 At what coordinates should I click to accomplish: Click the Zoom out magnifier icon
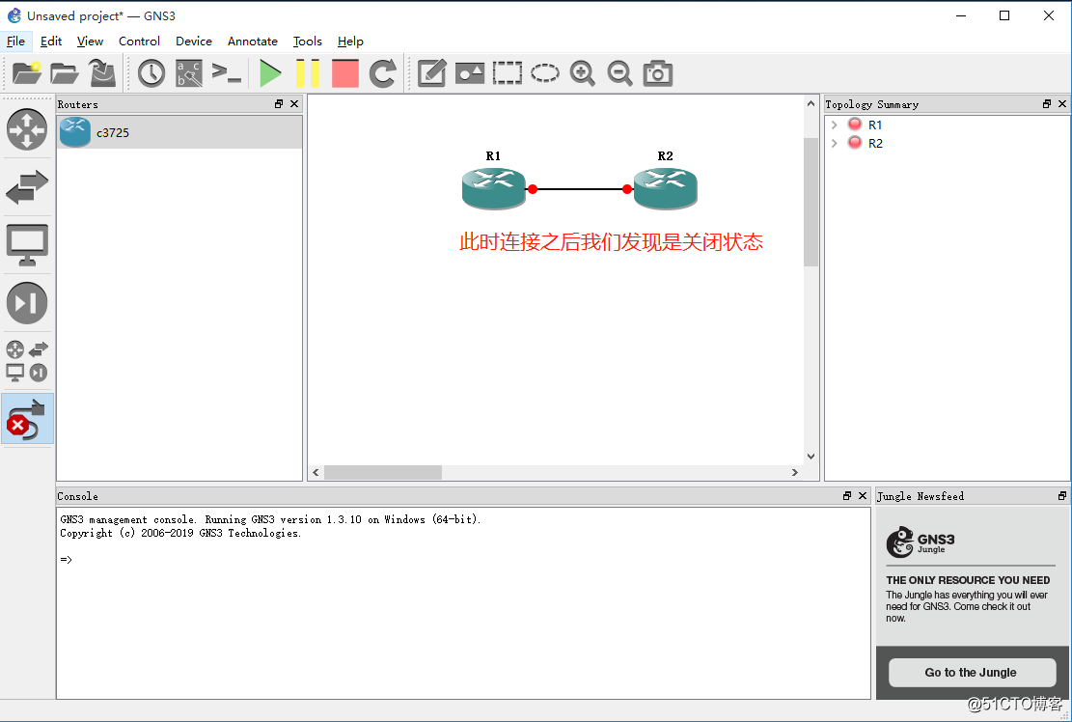pos(620,73)
